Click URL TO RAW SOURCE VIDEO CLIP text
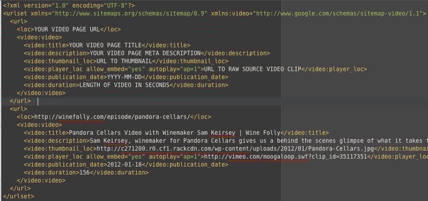428x201 pixels. point(253,69)
